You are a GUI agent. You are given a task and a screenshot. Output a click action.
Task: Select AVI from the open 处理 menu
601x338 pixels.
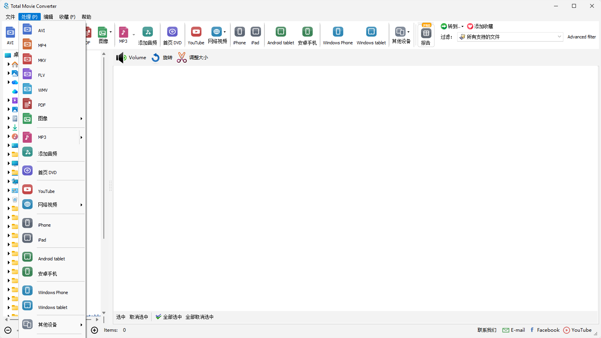(52, 30)
